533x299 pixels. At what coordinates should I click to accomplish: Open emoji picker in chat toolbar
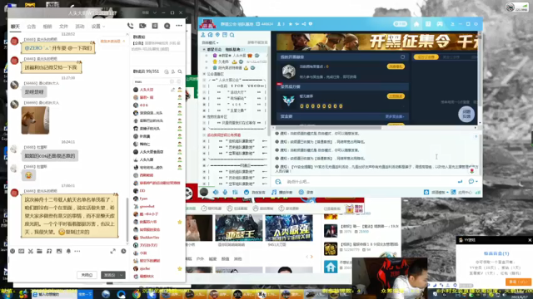(x=12, y=251)
